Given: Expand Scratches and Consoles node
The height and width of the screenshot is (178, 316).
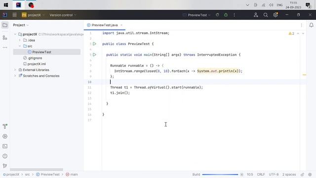Looking at the screenshot, I should point(15,76).
